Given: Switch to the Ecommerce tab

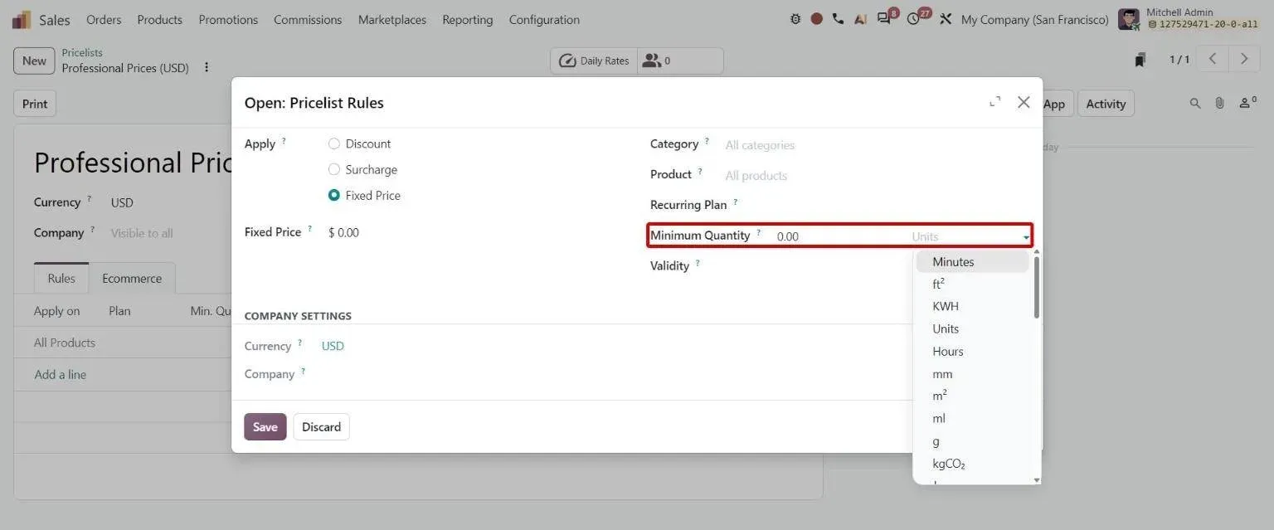Looking at the screenshot, I should coord(132,279).
